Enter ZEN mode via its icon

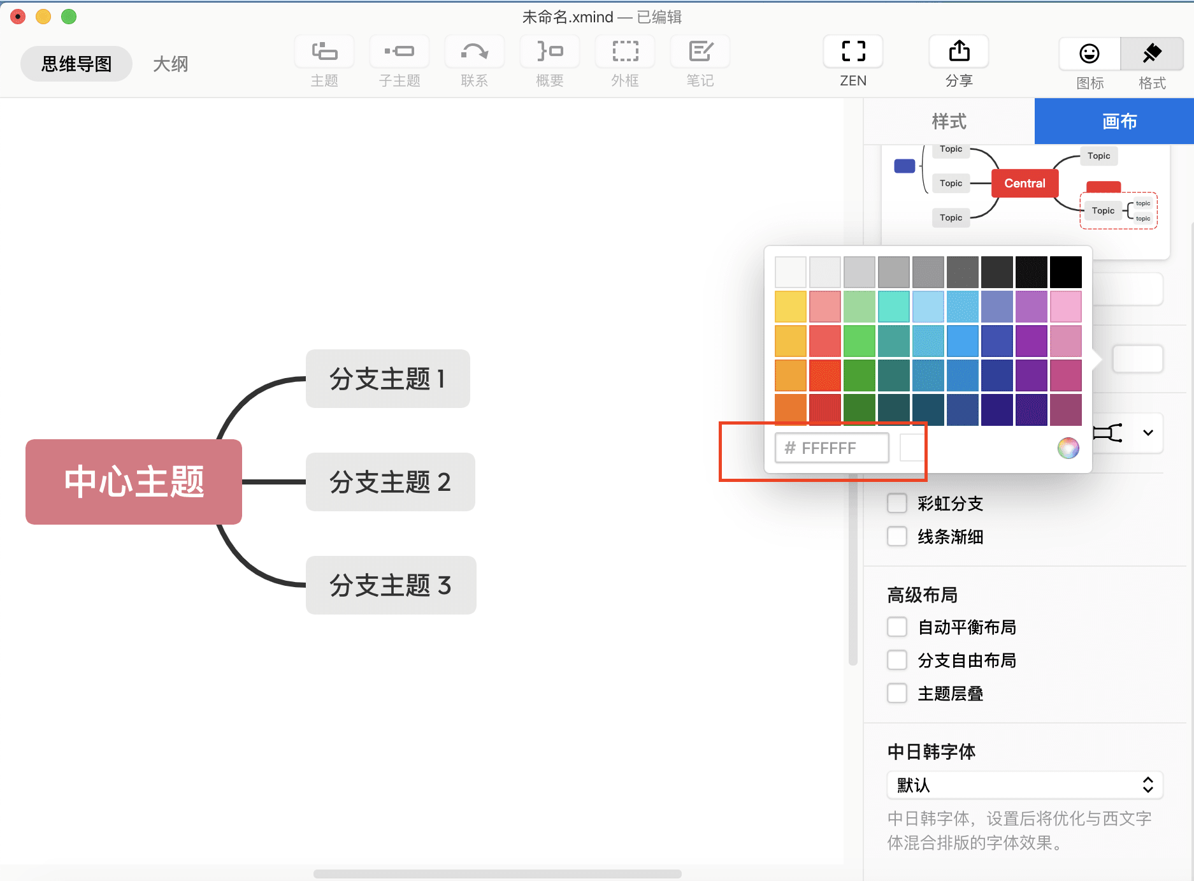tap(853, 51)
